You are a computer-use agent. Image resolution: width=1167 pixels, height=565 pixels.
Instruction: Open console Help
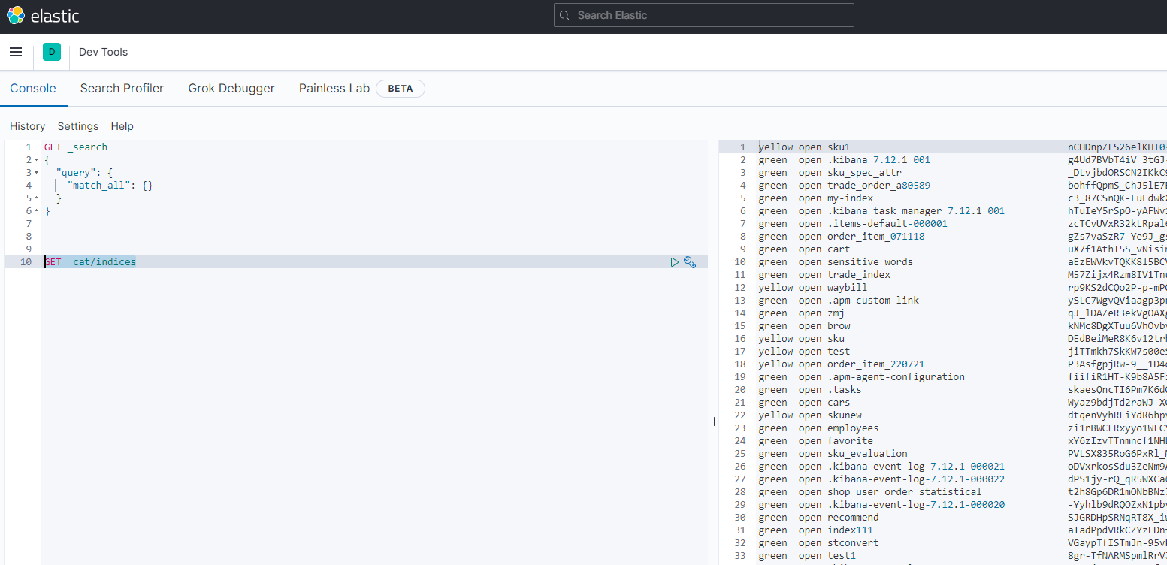pos(122,126)
